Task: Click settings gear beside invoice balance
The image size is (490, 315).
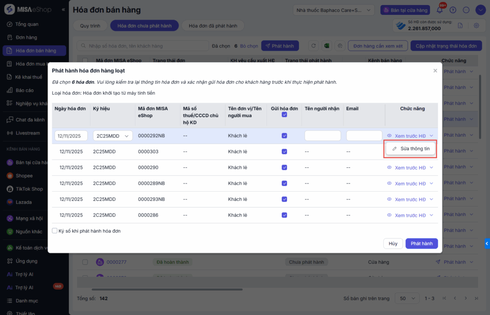Action: 476,26
